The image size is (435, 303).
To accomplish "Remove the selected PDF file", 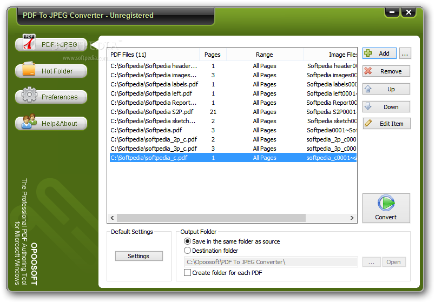I will coord(386,71).
